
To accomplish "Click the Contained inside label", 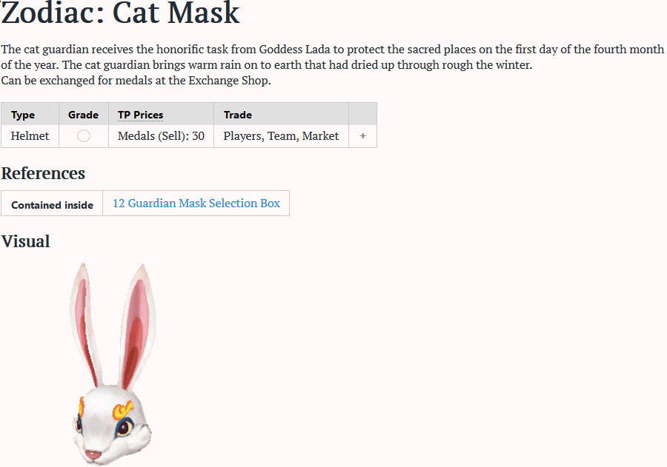I will [52, 204].
